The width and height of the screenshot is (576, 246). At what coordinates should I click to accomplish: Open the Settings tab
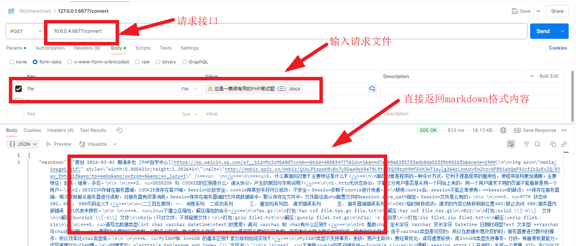[x=190, y=48]
